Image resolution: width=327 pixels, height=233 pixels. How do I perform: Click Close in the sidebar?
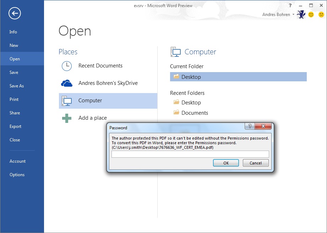pyautogui.click(x=15, y=140)
